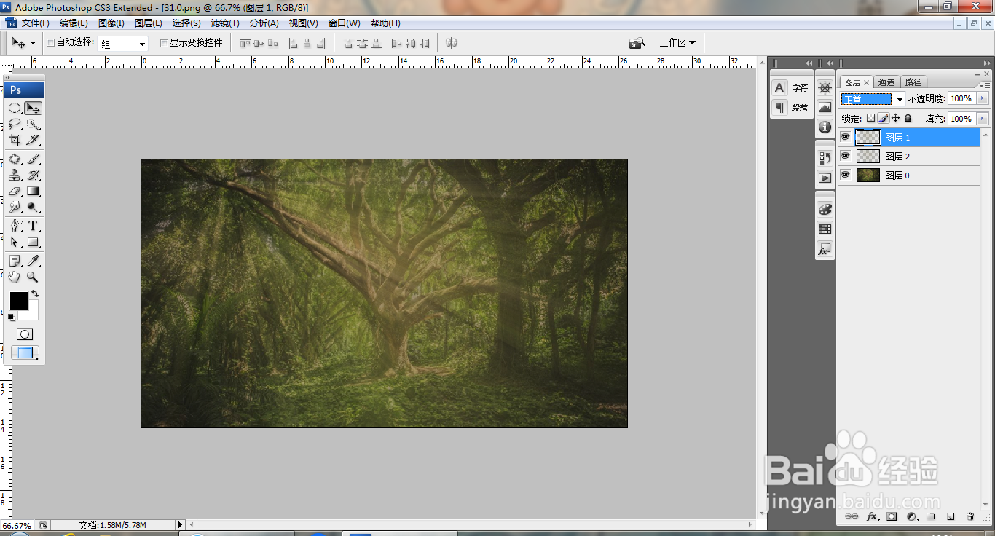
Task: Select the Patch healing tool
Action: (15, 159)
